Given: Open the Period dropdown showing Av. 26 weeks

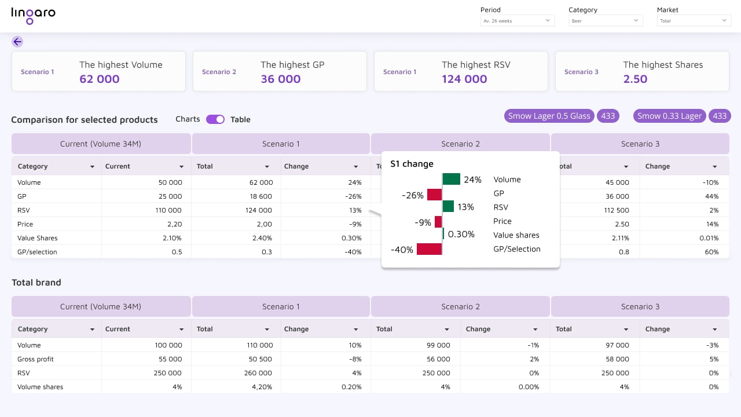Looking at the screenshot, I should 517,20.
